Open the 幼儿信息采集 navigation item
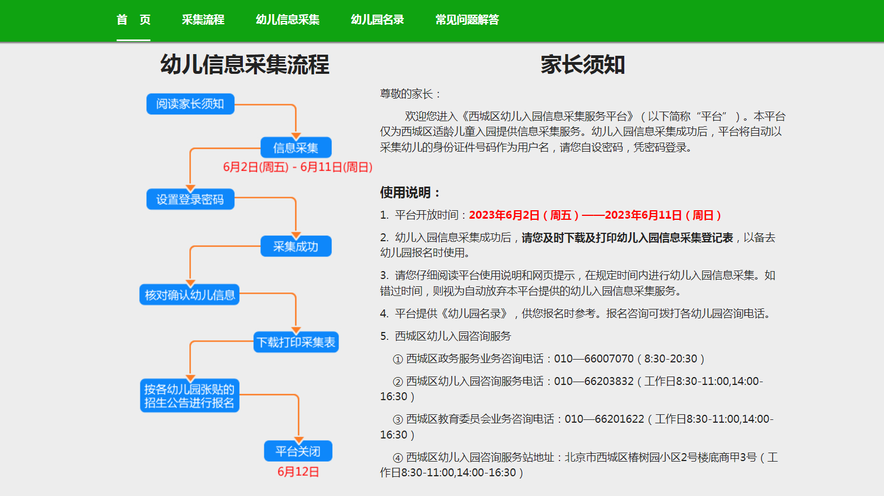Viewport: 884px width, 496px height. (x=287, y=20)
